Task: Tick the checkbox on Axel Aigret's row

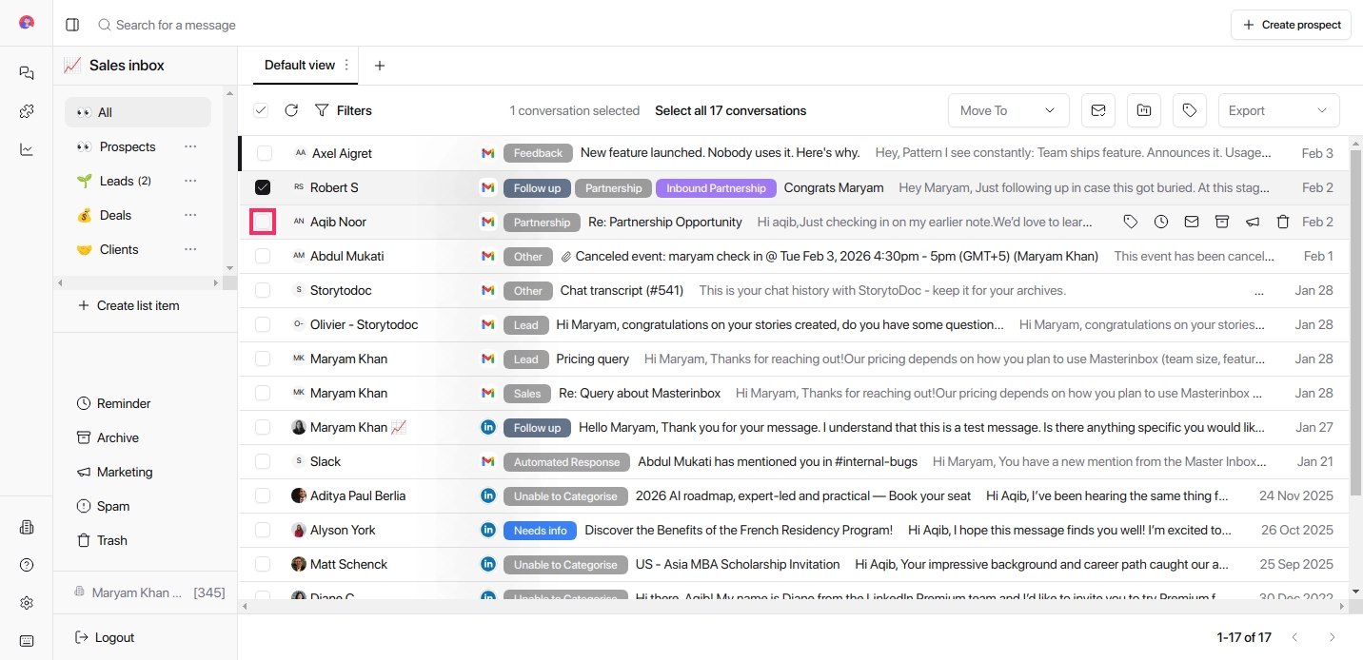Action: 262,153
